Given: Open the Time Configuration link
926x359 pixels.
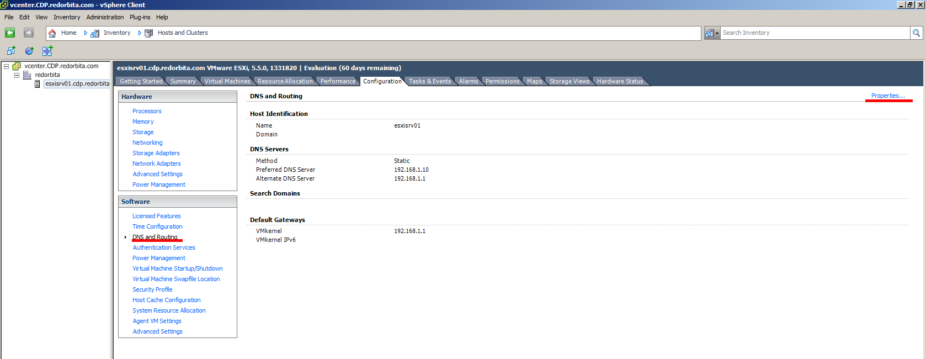Looking at the screenshot, I should [157, 226].
